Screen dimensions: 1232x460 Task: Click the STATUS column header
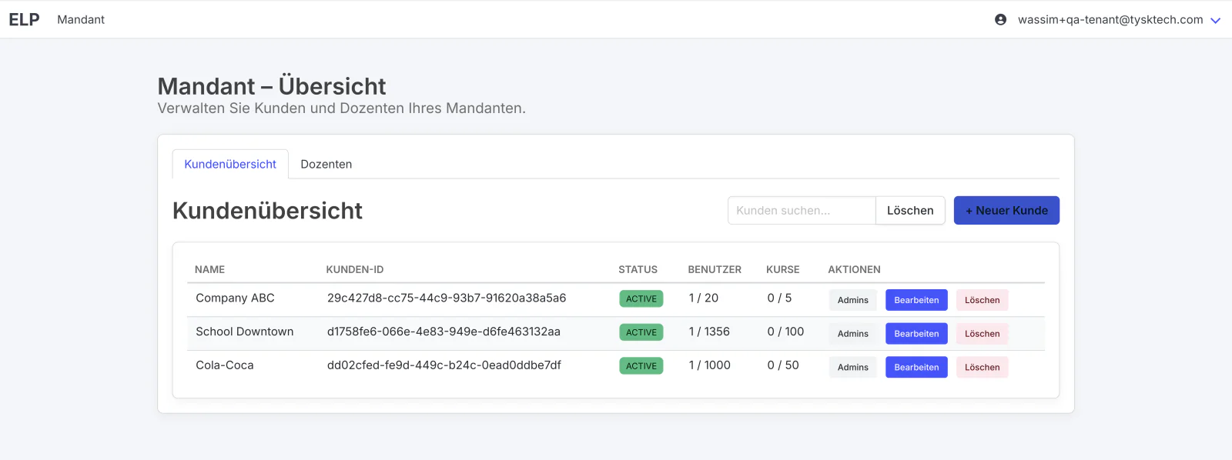point(638,269)
